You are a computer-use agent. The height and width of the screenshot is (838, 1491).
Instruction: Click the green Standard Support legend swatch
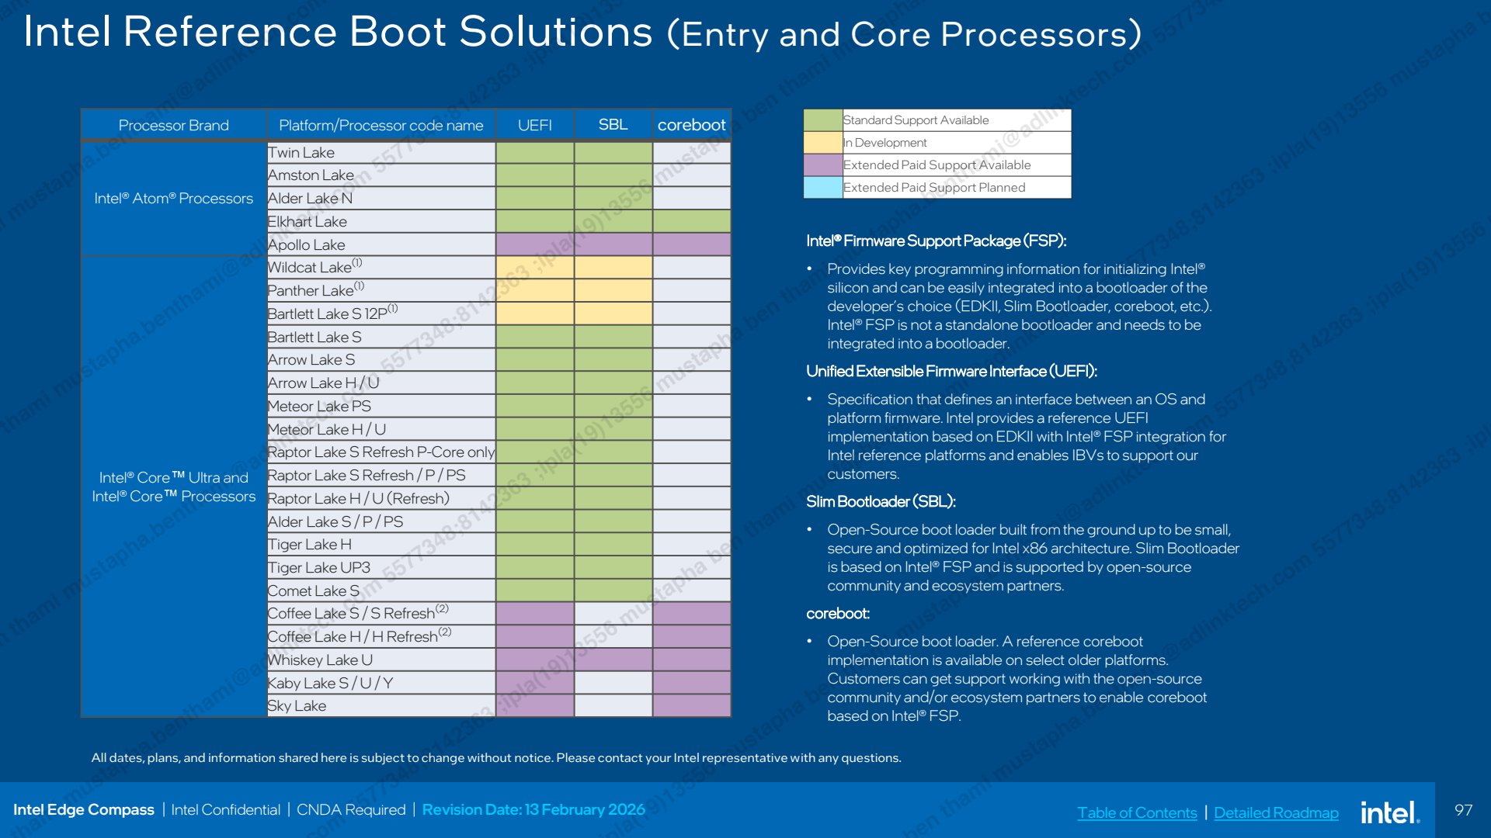[x=823, y=120]
